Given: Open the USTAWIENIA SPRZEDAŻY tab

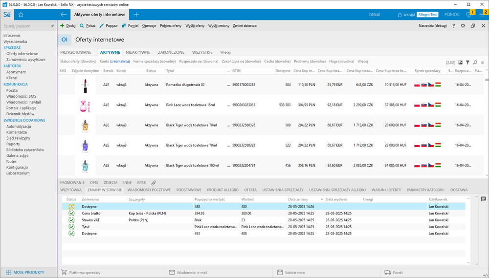Looking at the screenshot, I should 283,190.
